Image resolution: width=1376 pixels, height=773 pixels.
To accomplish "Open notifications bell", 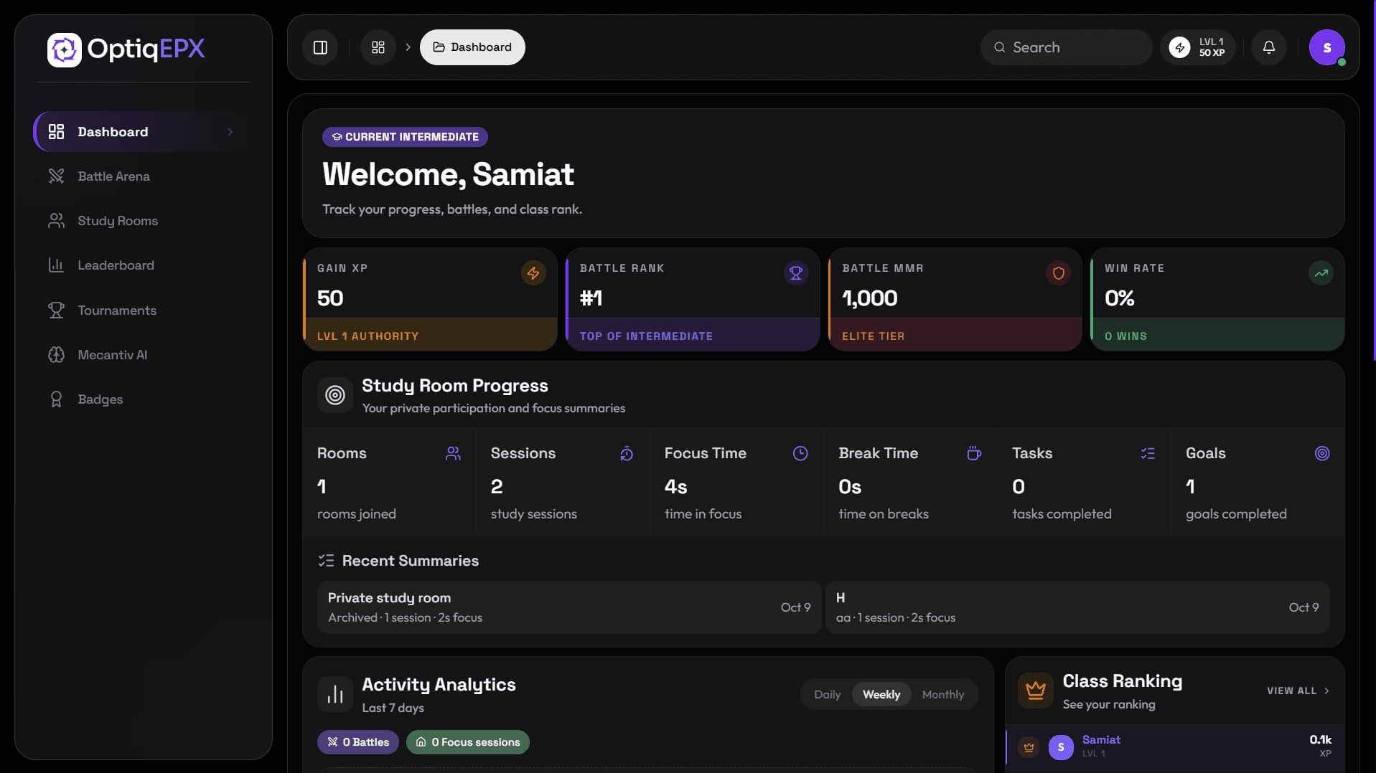I will (1269, 47).
